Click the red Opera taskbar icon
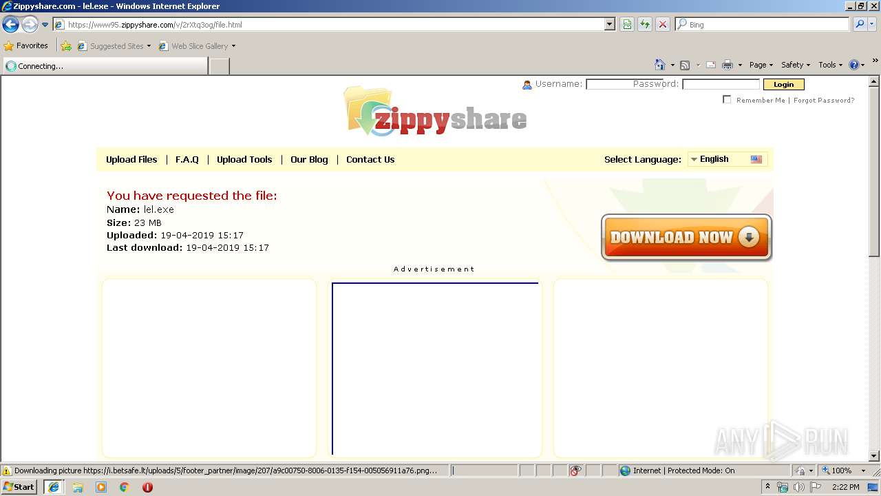The image size is (881, 496). 147,487
